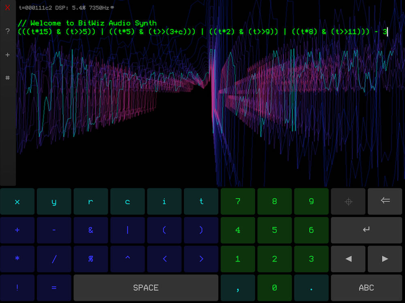Tap the plus operator key
Screen dimensions: 405x303
coord(17,230)
